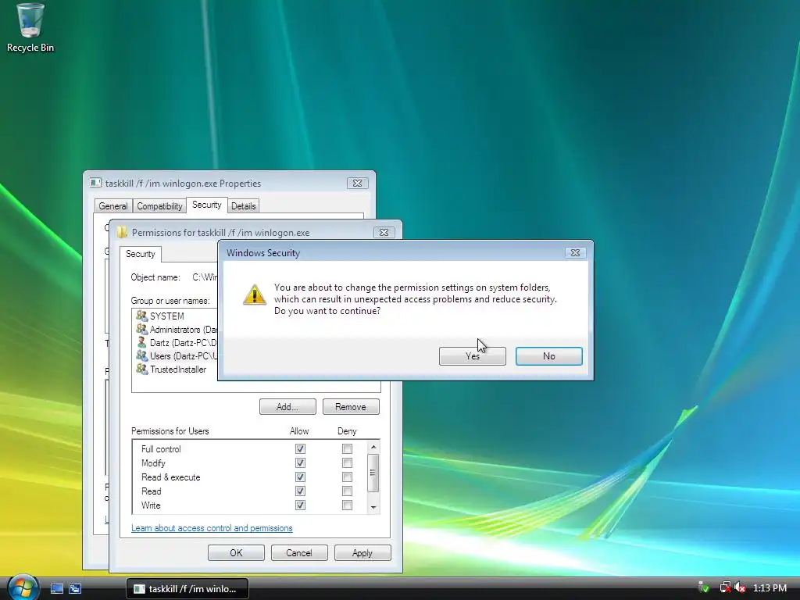Click Show Desktop quick launch icon
Viewport: 800px width, 600px height.
(57, 588)
